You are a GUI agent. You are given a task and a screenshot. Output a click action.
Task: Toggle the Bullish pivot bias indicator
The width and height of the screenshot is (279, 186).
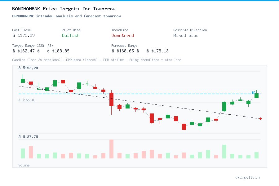[x=70, y=36]
